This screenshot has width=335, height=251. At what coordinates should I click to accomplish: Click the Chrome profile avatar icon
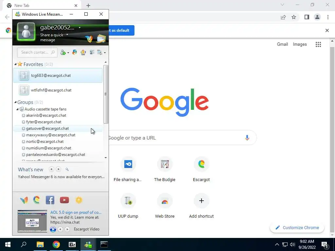(x=317, y=17)
